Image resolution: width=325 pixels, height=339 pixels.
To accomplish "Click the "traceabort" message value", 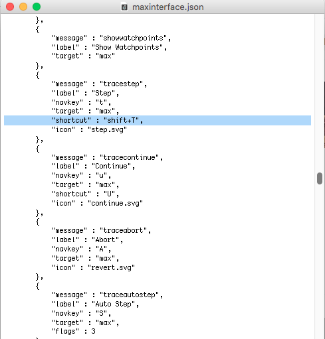I will pos(124,231).
